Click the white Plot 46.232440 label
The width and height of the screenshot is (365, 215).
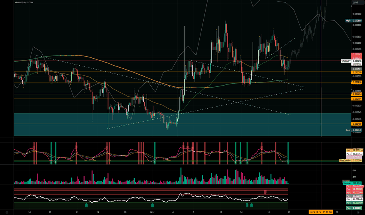(354, 199)
